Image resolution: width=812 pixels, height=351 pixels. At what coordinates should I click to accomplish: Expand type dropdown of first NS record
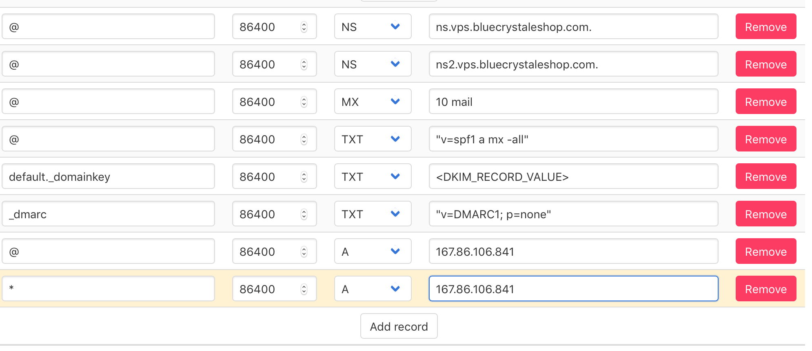[373, 26]
